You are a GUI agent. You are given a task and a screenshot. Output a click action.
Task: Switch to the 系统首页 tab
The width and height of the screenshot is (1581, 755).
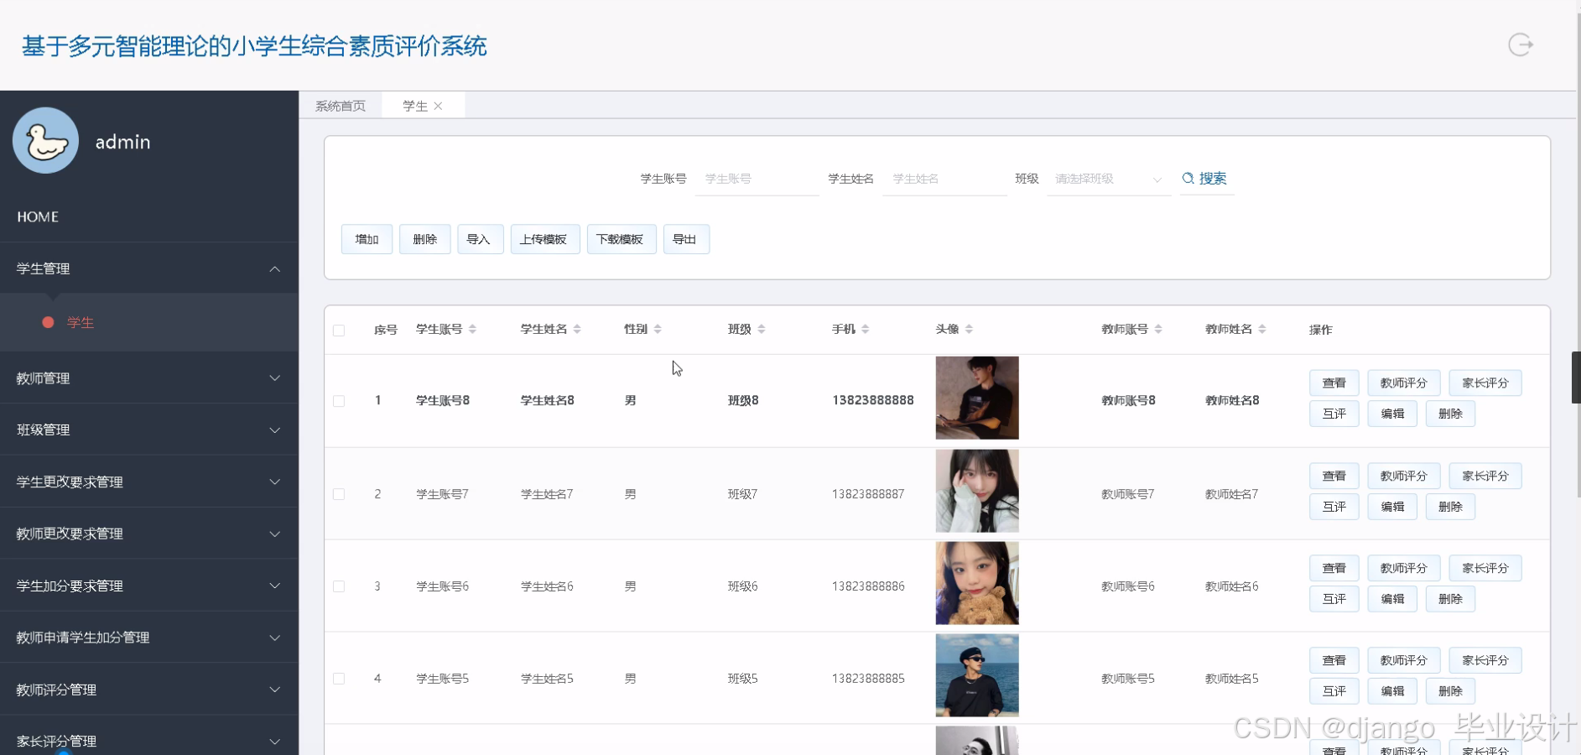coord(341,106)
